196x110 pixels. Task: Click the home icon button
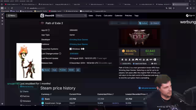78,70
